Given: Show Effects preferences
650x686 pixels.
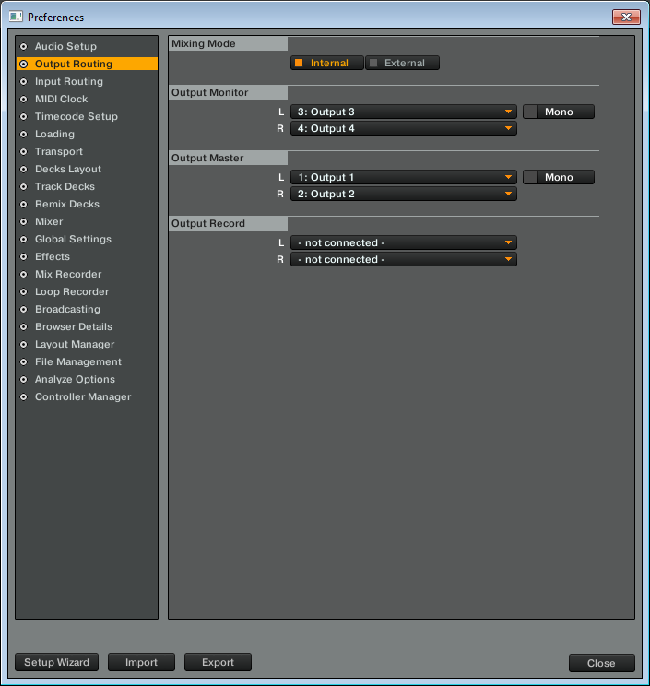Looking at the screenshot, I should 87,256.
